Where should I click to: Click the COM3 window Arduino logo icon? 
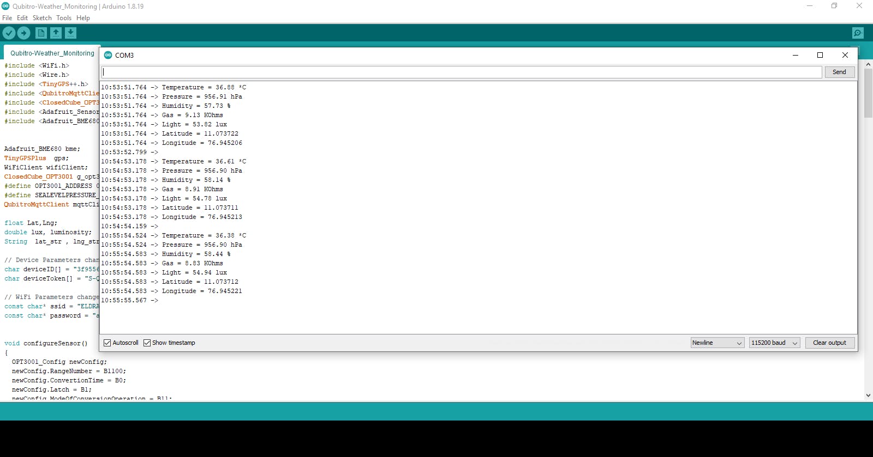[108, 55]
